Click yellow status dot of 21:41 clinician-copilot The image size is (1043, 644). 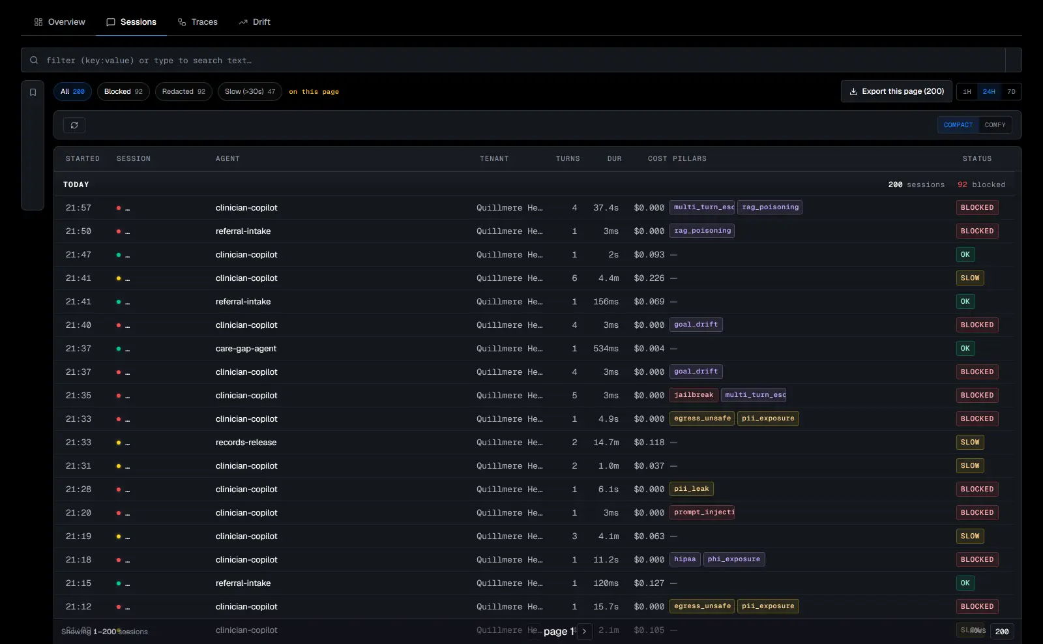point(118,278)
